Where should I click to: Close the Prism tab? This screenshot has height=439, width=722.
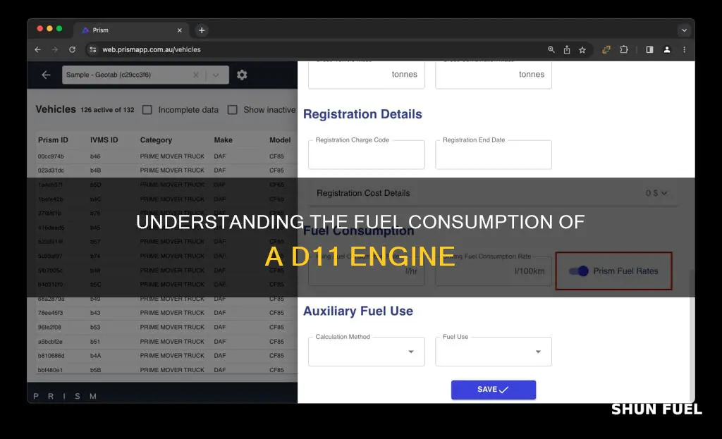(180, 30)
